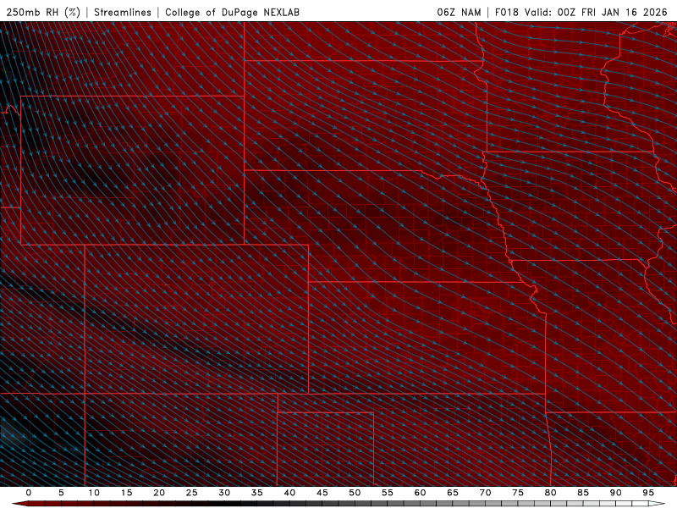Click 'College of DuPage NEXLAB' text
The width and height of the screenshot is (677, 508).
coord(232,12)
